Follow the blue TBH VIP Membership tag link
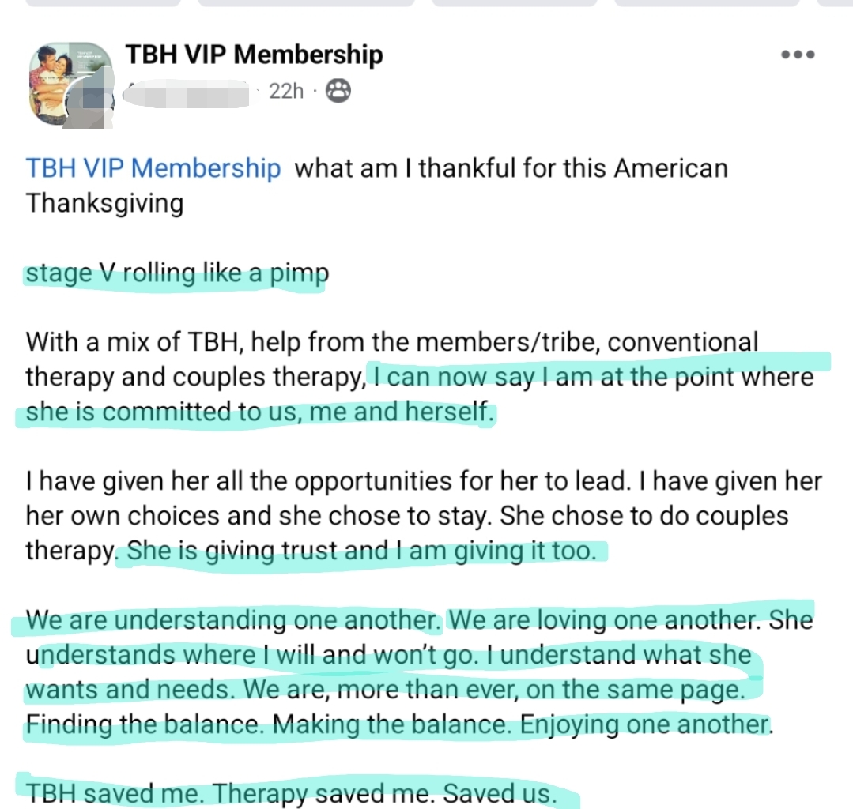Viewport: 853px width, 809px height. 153,168
